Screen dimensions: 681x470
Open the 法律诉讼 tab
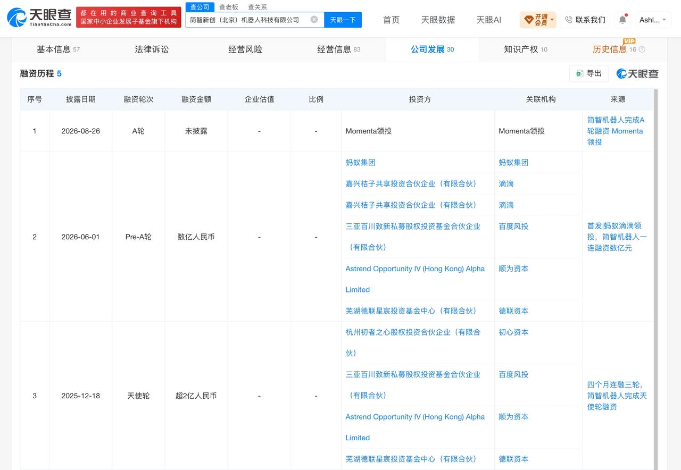152,49
